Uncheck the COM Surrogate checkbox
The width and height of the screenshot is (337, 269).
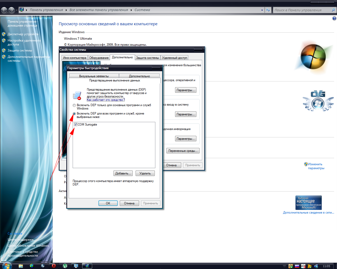click(x=76, y=125)
